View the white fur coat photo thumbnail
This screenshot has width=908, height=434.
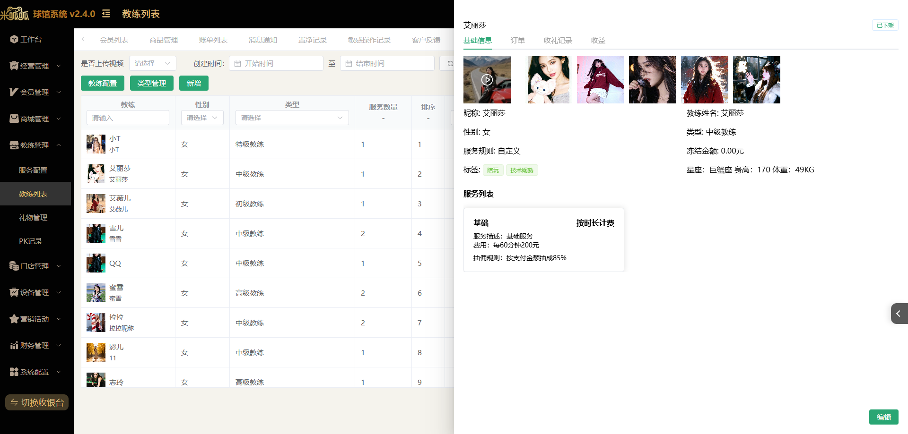757,80
